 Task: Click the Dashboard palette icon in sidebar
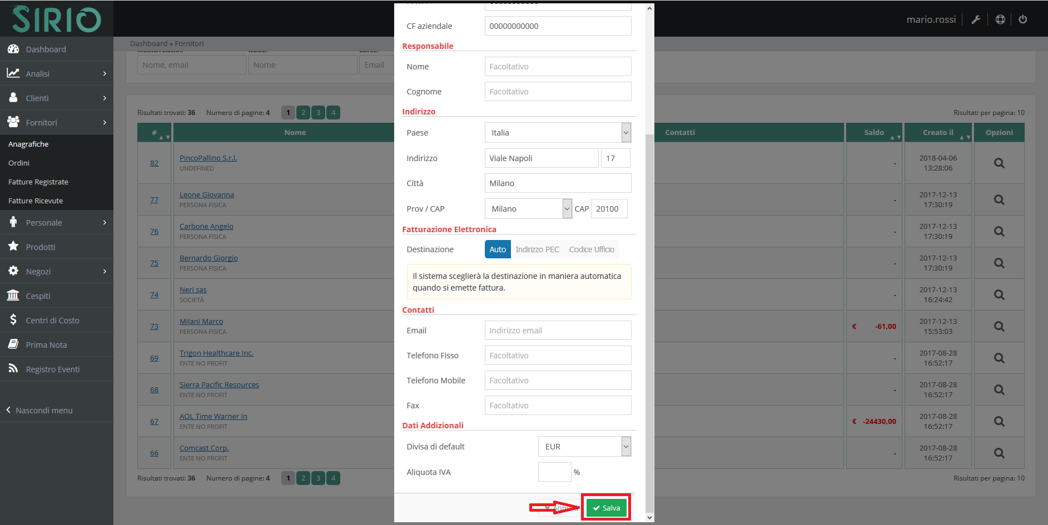point(13,49)
